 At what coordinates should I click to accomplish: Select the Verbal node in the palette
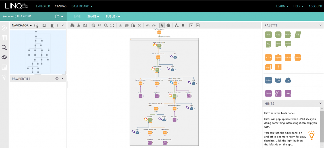(x=288, y=44)
